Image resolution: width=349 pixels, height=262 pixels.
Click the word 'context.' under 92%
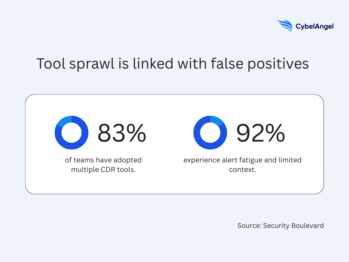[242, 170]
